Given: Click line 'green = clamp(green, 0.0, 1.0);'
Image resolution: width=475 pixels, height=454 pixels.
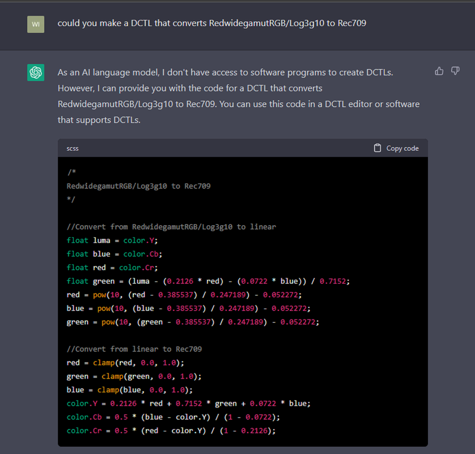Looking at the screenshot, I should [x=134, y=376].
